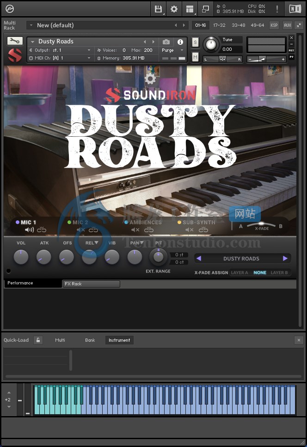The image size is (307, 447).
Task: Open the DUSTY ROADS preset selector
Action: click(241, 259)
